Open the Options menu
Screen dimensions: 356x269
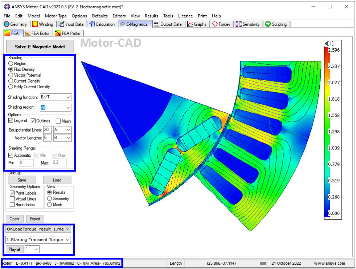[79, 16]
